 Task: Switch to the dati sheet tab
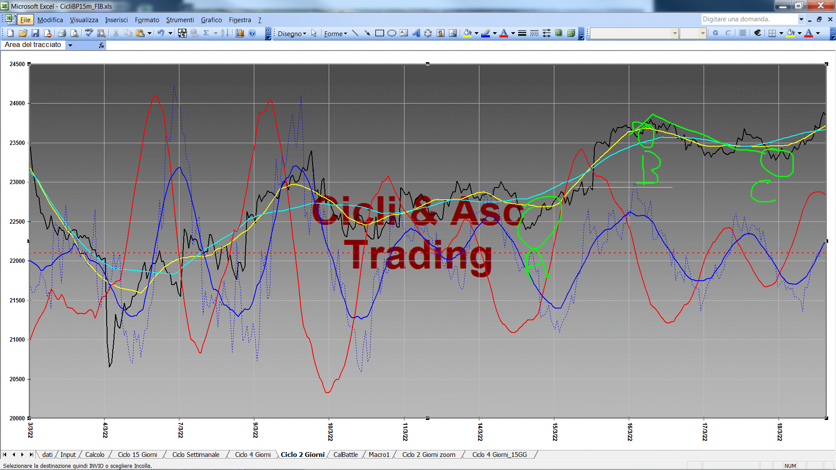[47, 454]
